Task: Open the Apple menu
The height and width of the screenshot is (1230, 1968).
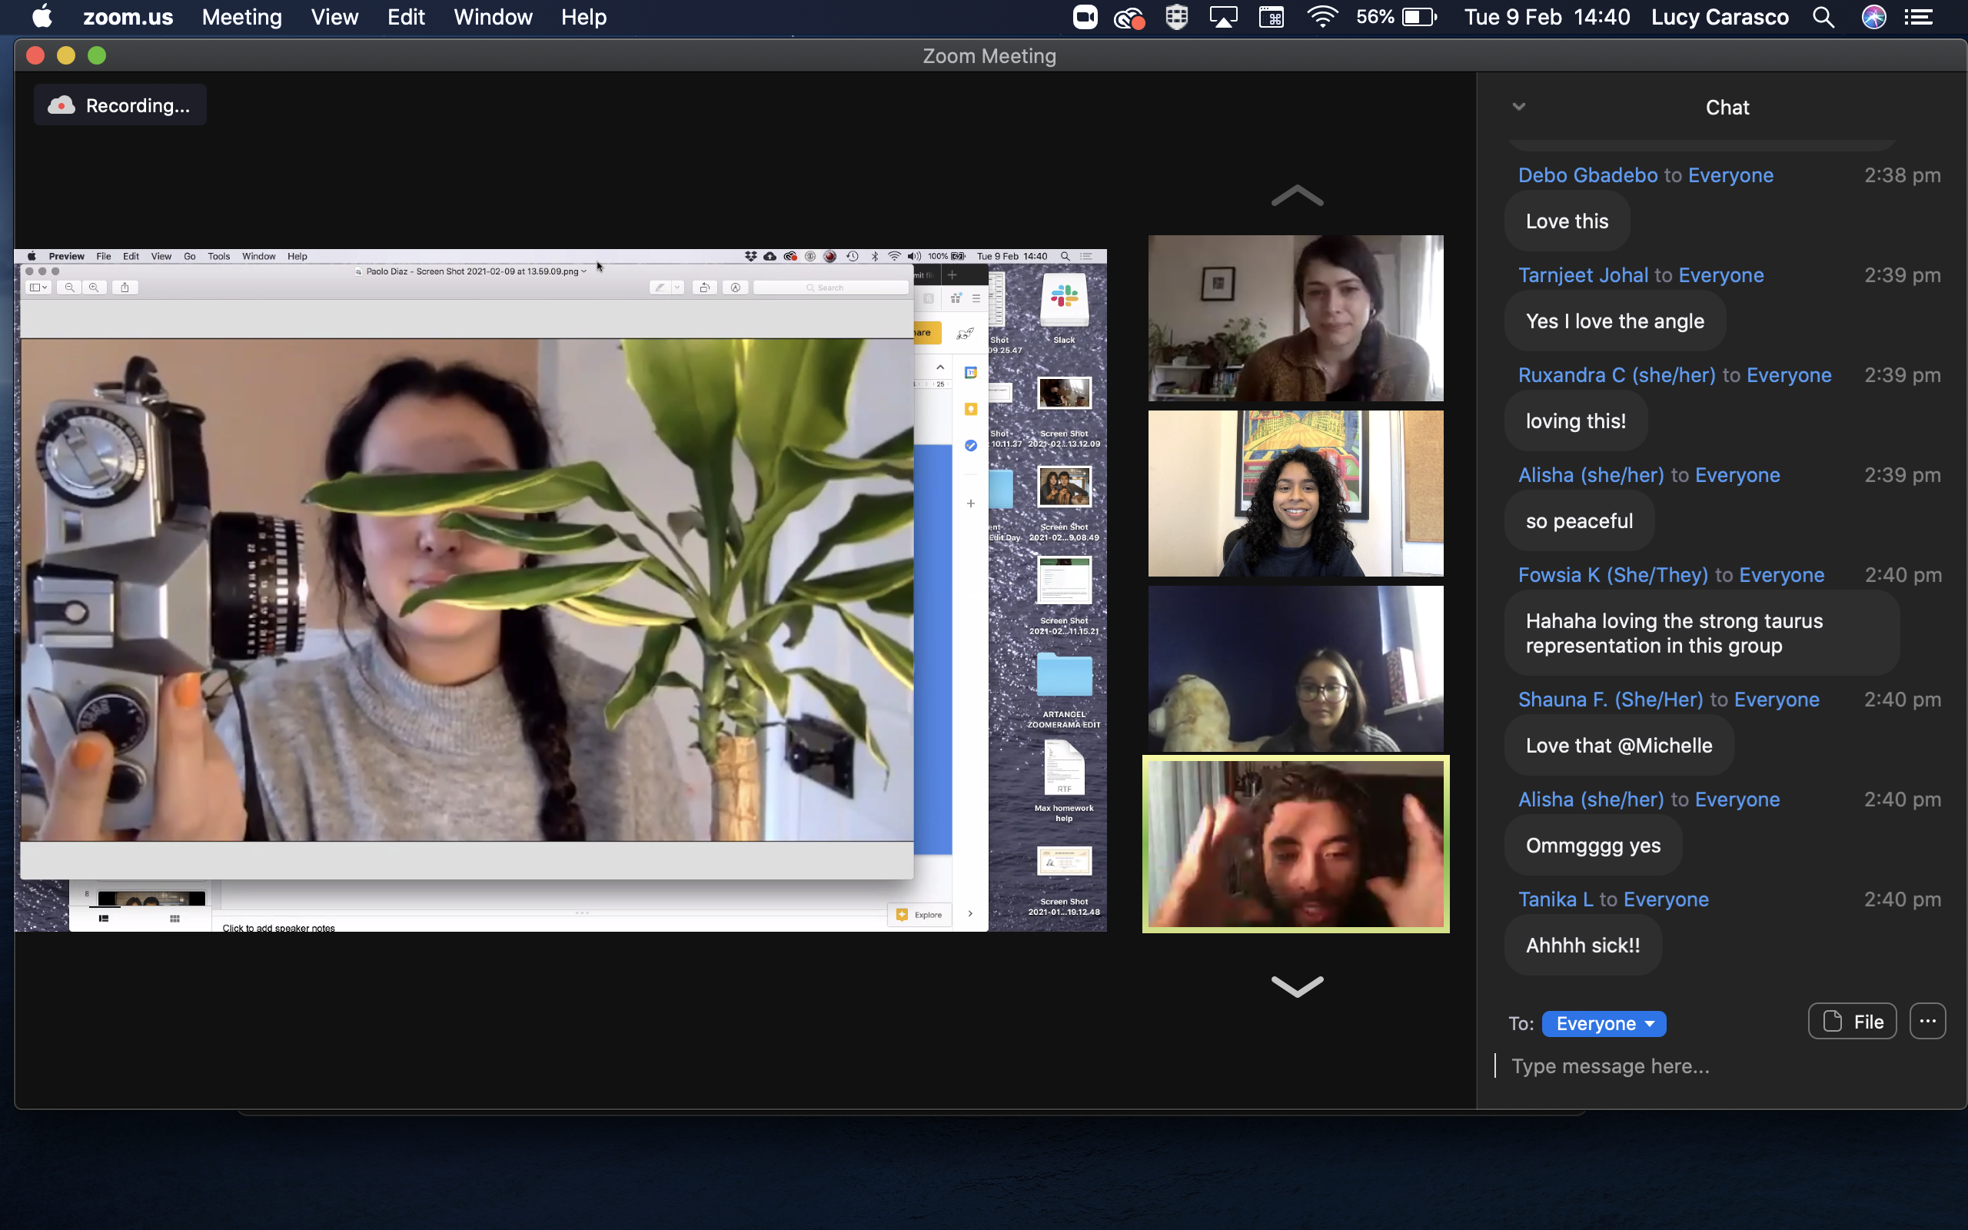Action: click(x=42, y=17)
